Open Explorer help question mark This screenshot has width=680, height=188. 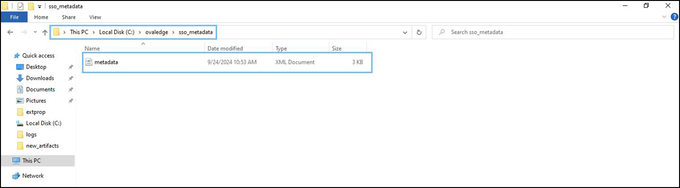pyautogui.click(x=675, y=17)
